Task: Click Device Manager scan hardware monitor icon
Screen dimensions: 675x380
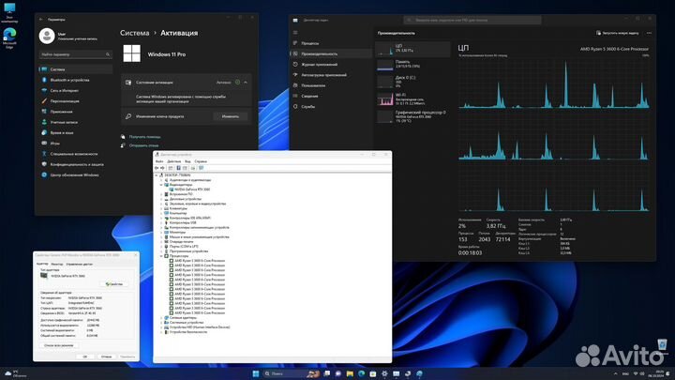Action: 201,168
